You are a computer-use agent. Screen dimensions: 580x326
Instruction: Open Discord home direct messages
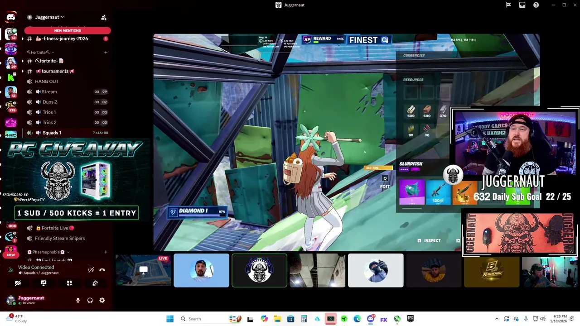[11, 17]
